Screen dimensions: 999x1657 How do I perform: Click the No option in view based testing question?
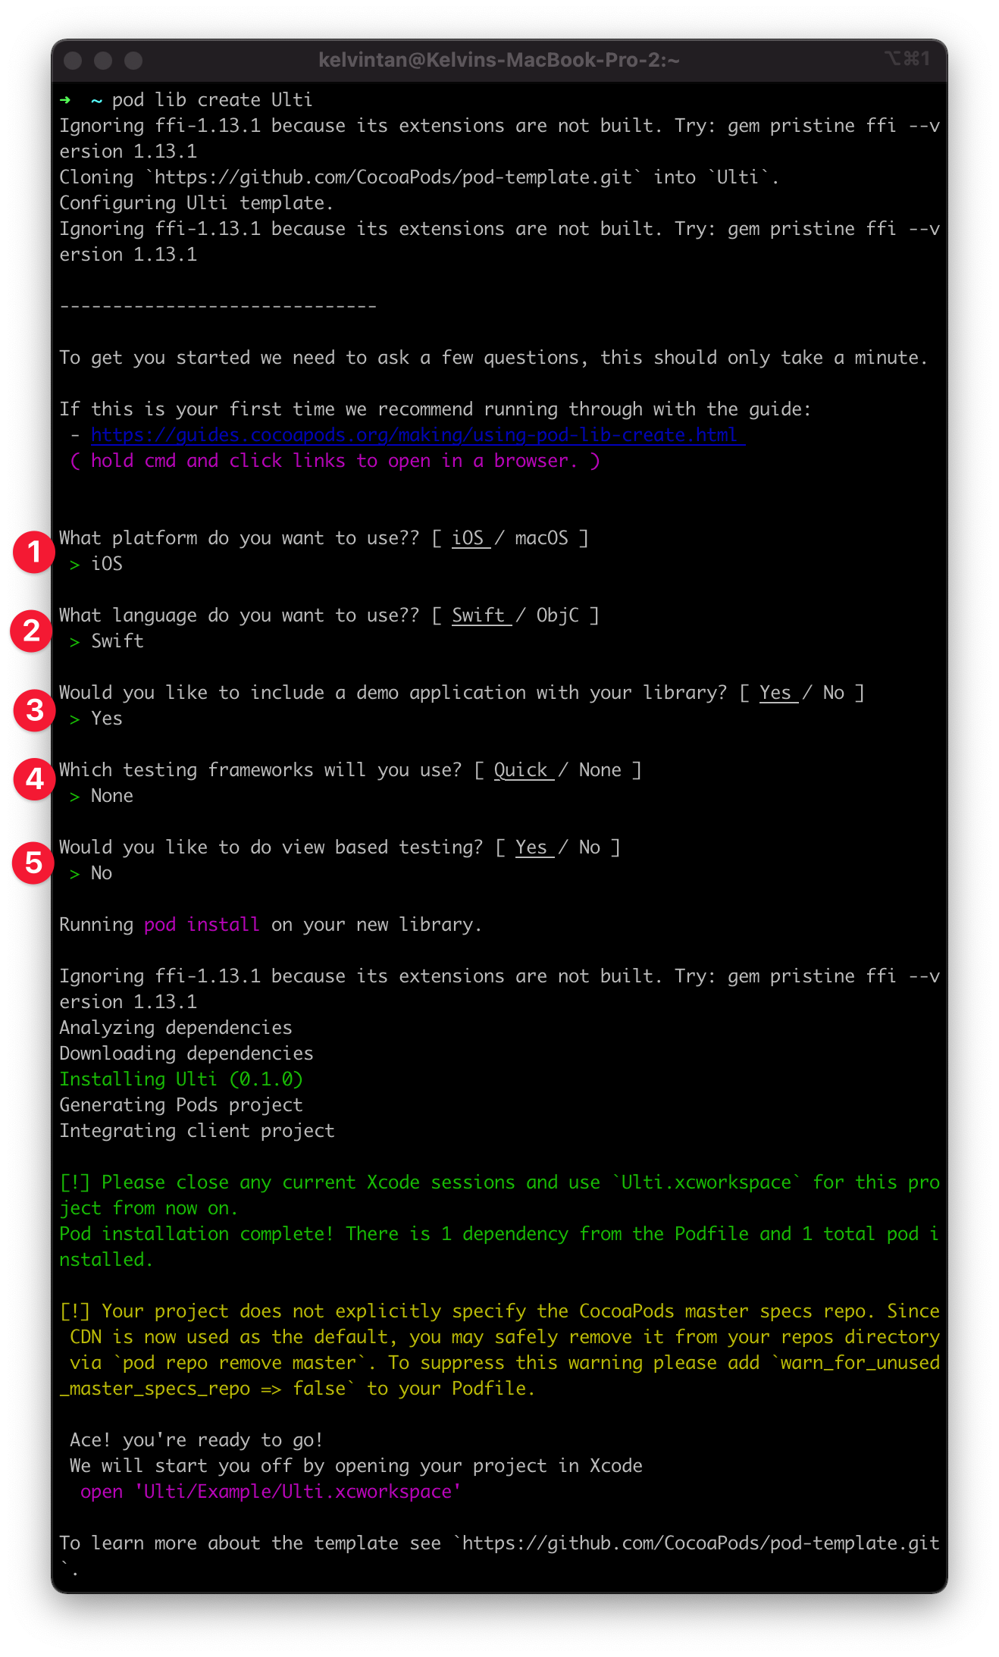(x=589, y=847)
